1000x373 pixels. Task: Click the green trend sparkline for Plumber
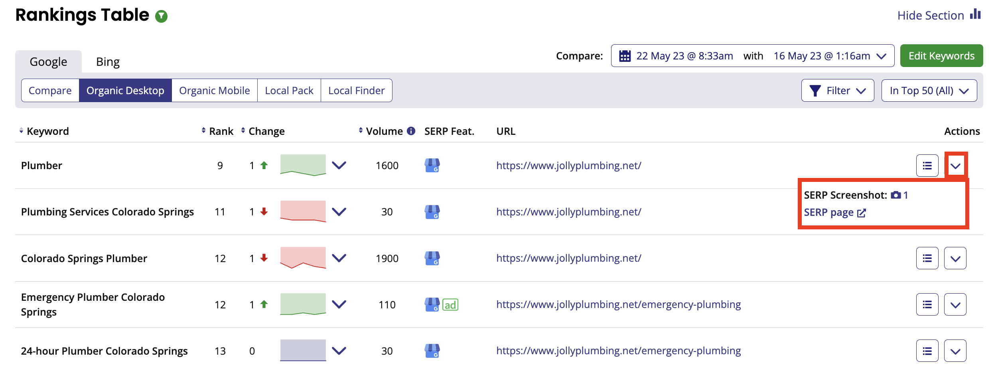(x=303, y=165)
